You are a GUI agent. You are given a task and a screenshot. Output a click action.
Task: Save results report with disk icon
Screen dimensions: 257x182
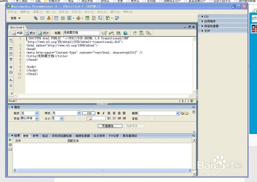point(10,149)
